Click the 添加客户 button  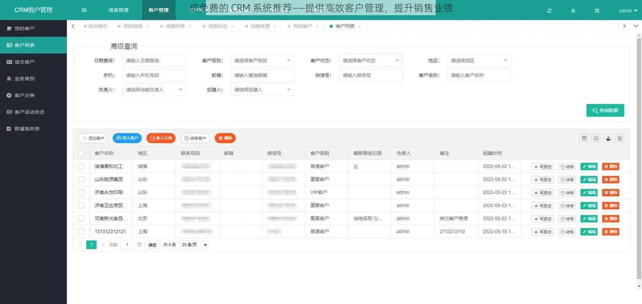[93, 138]
